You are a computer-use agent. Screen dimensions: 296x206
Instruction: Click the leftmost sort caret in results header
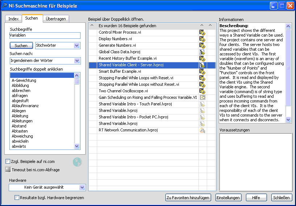(92, 25)
